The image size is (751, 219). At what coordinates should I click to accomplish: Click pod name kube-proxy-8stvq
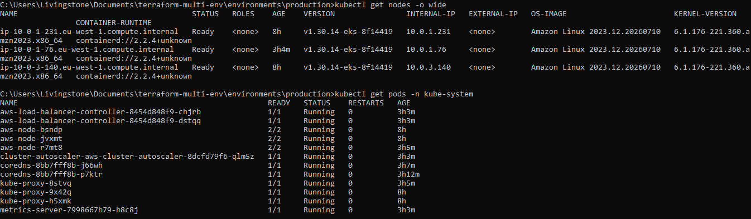36,183
